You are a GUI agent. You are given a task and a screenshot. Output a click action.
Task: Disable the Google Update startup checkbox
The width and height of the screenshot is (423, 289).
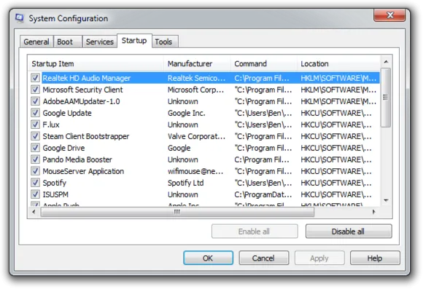pyautogui.click(x=35, y=113)
